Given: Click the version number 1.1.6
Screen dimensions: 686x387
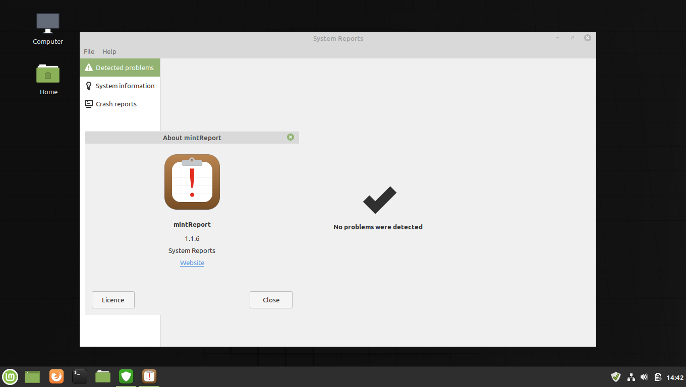Looking at the screenshot, I should [x=192, y=238].
